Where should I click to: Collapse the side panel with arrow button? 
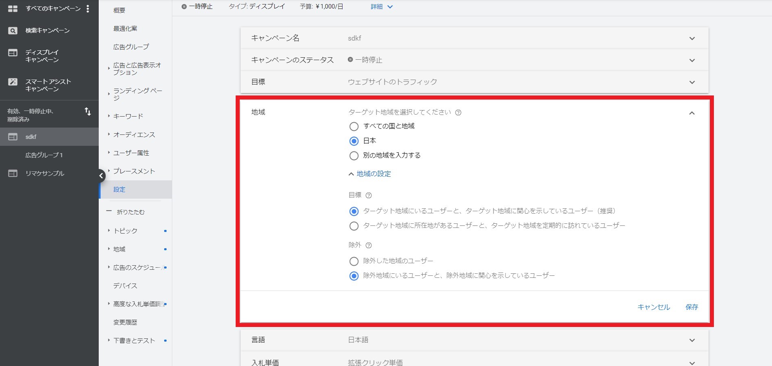(x=101, y=176)
